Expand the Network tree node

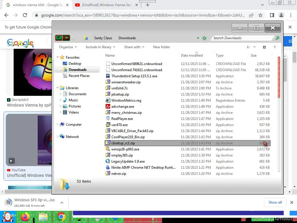pyautogui.click(x=58, y=136)
